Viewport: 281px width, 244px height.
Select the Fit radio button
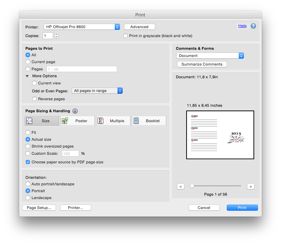[x=28, y=132]
